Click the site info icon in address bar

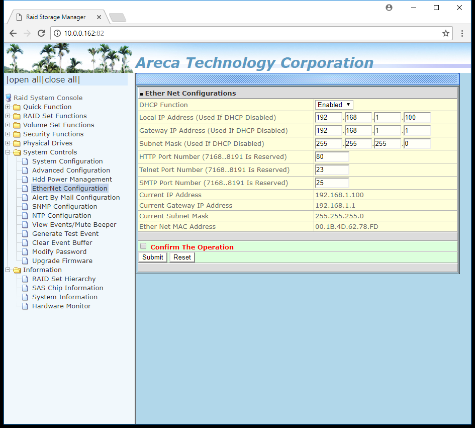pyautogui.click(x=57, y=33)
